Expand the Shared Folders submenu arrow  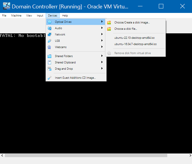[x=102, y=56]
